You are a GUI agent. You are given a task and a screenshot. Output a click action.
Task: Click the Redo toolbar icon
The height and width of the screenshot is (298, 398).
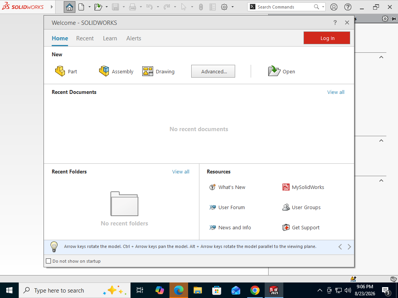tap(167, 7)
